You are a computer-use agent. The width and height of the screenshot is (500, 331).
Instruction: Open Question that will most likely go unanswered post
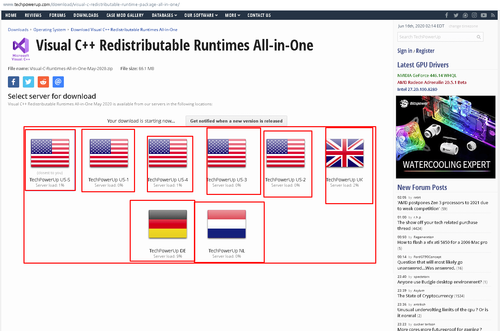430,265
